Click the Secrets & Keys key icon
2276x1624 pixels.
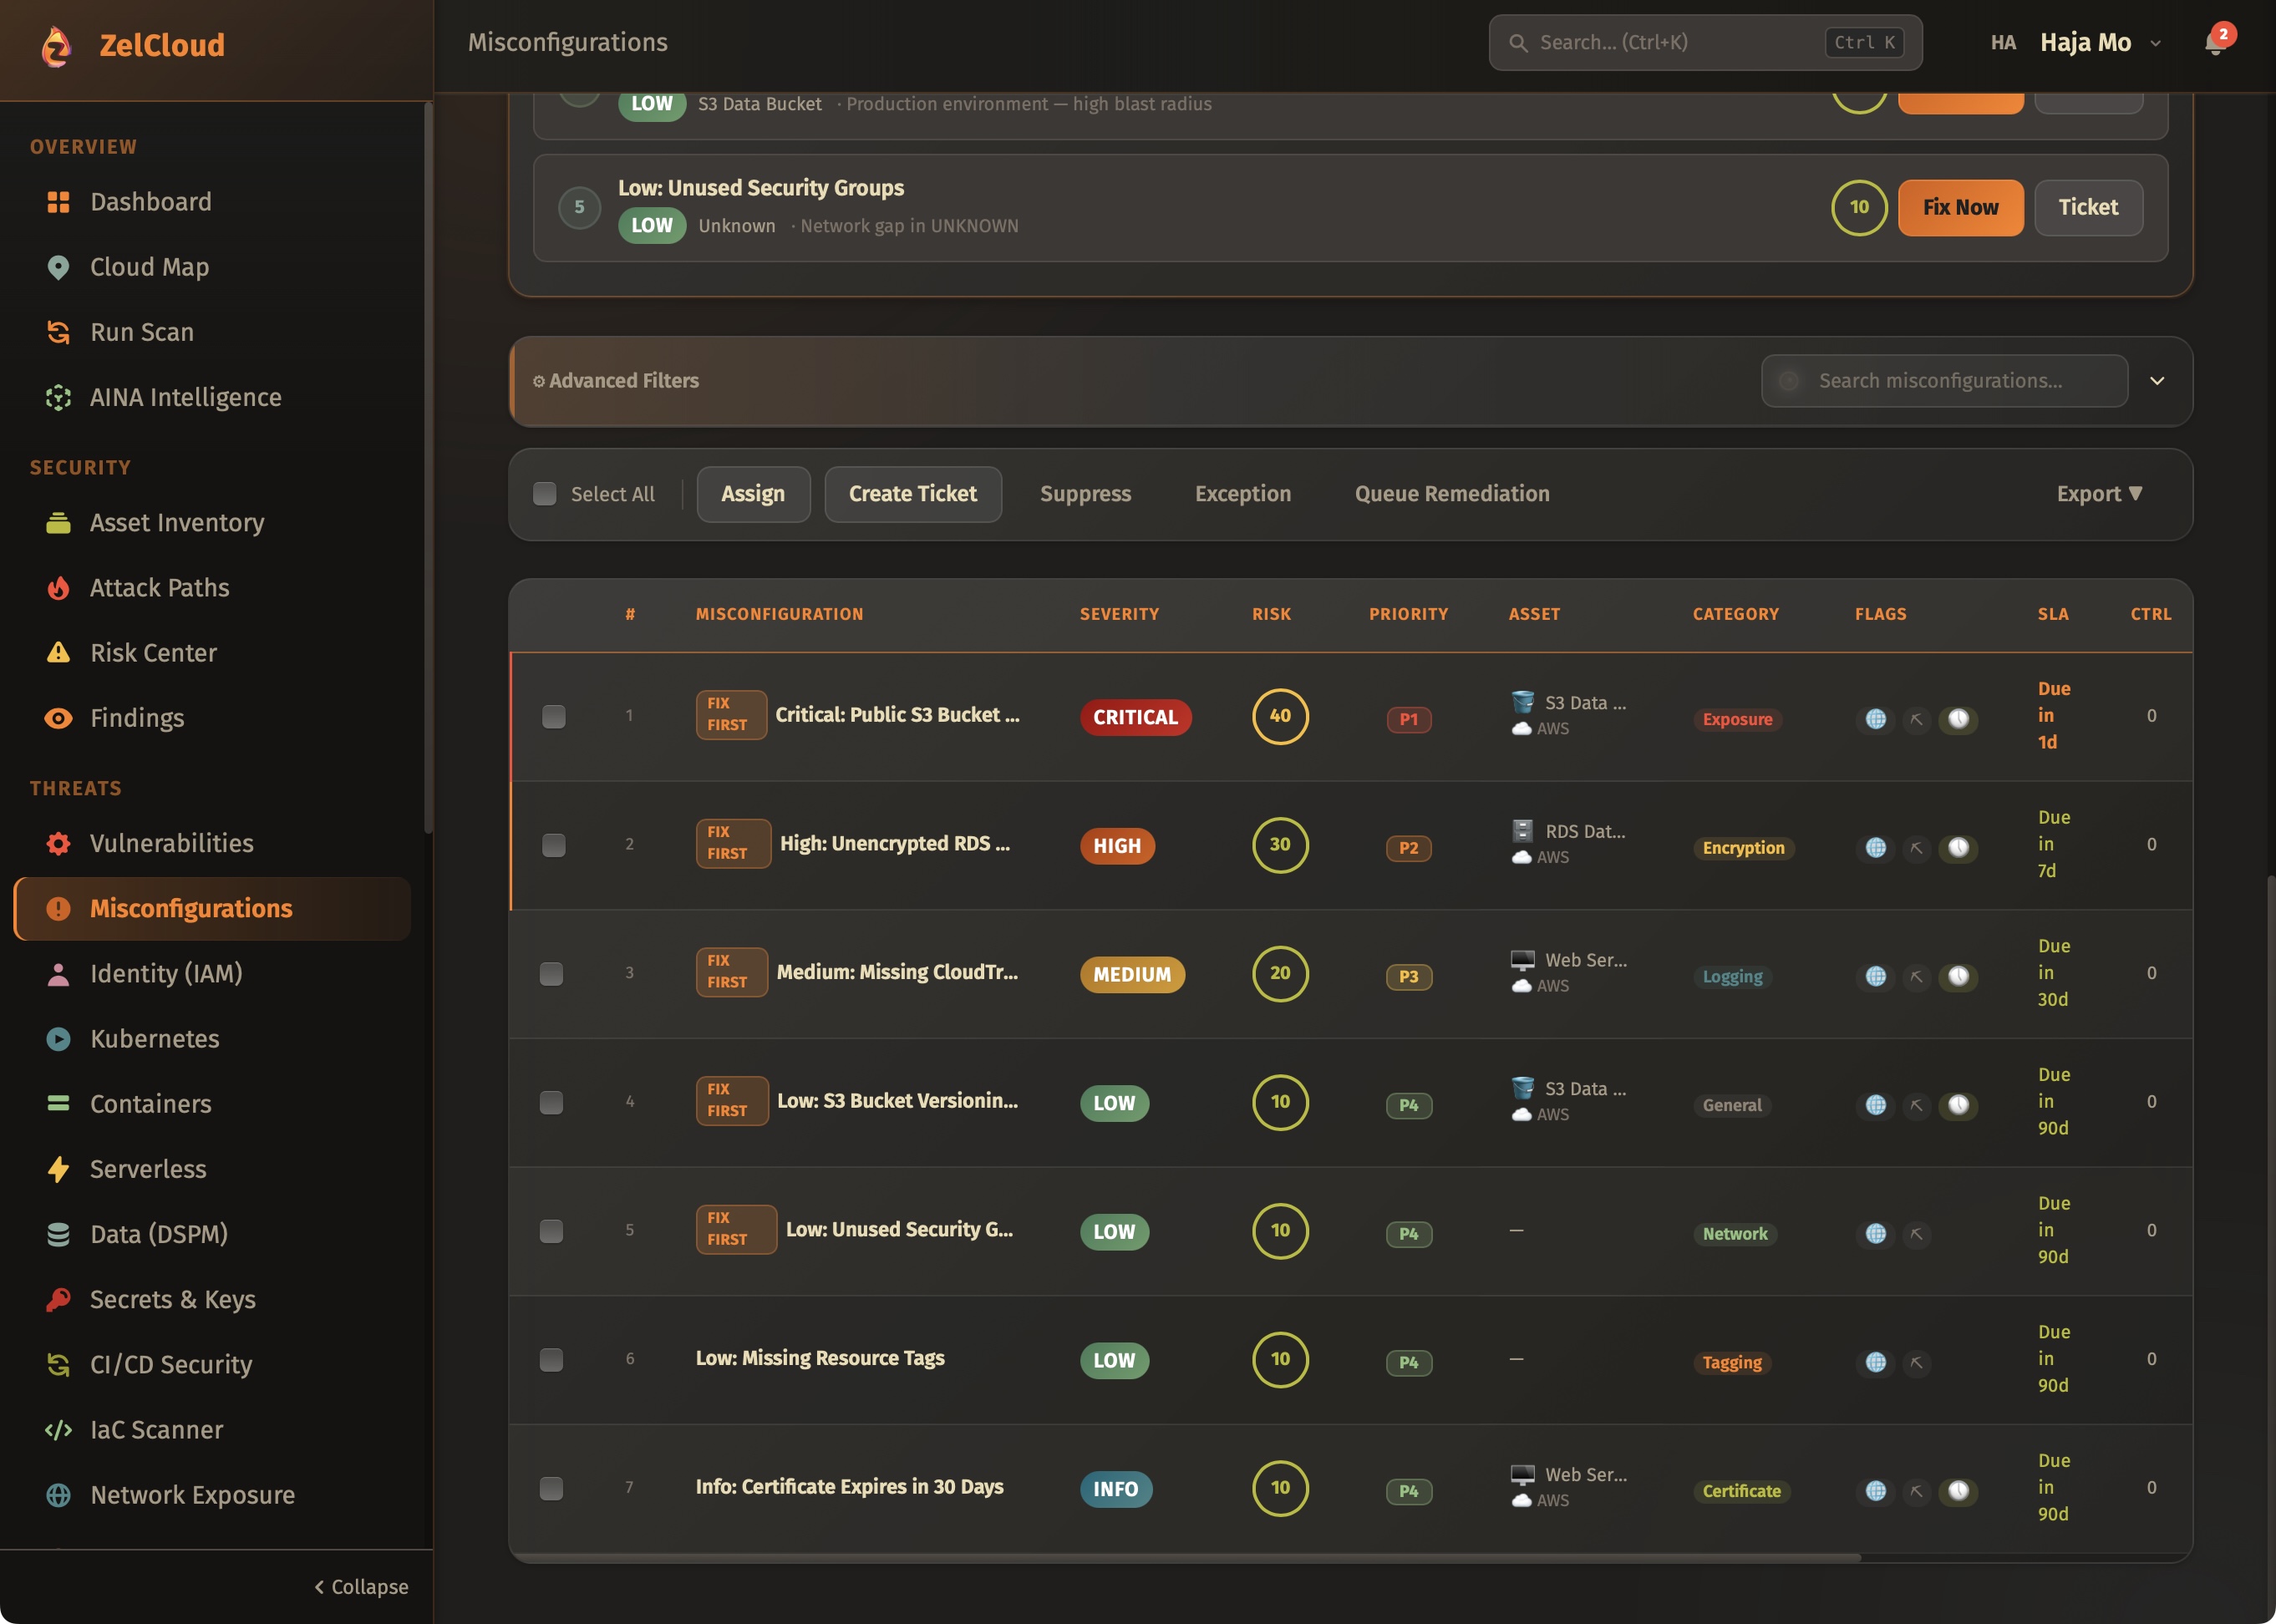tap(58, 1299)
